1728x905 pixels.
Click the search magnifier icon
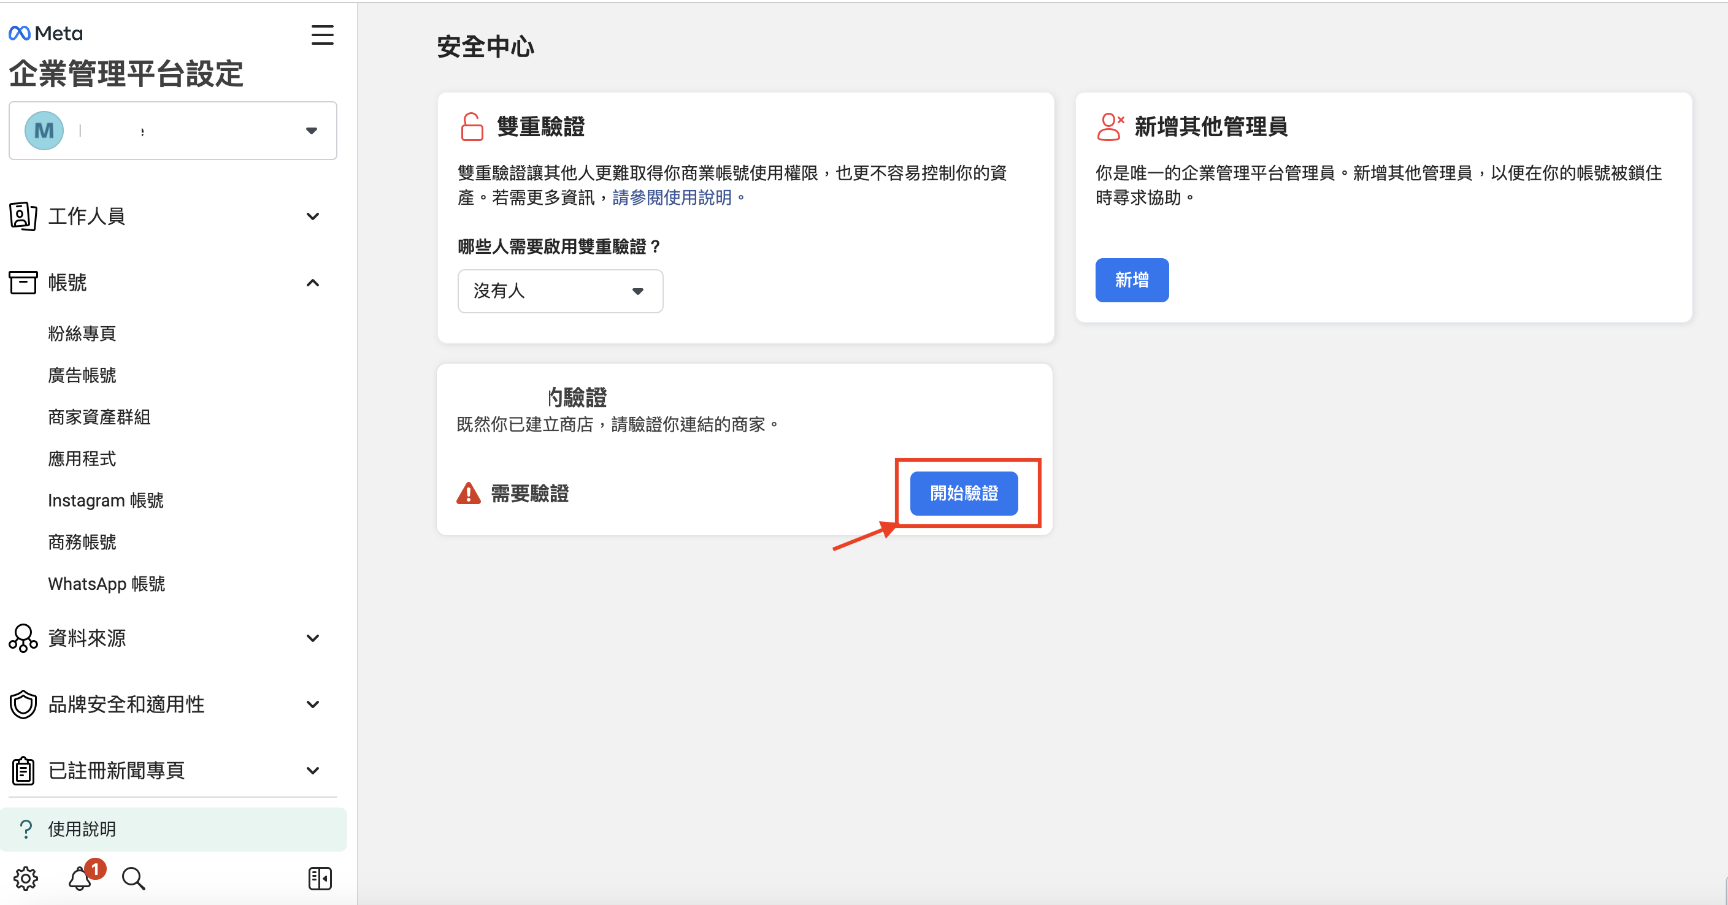[133, 878]
